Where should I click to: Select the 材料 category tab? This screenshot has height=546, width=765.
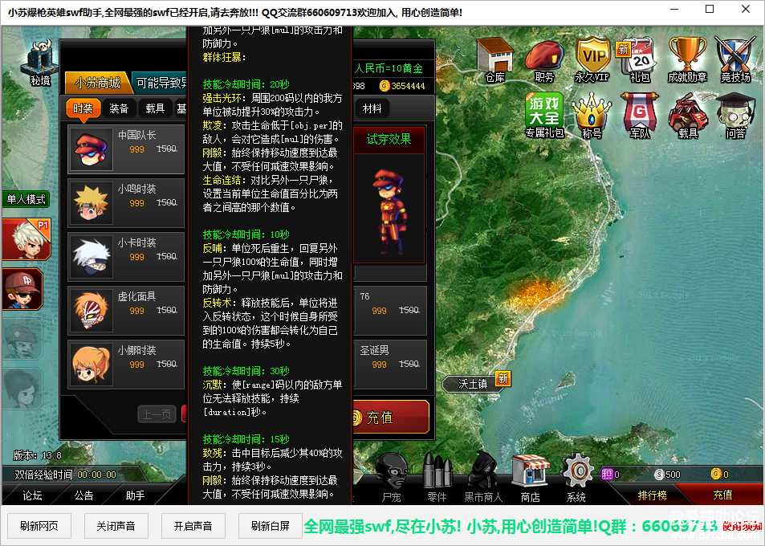click(372, 108)
